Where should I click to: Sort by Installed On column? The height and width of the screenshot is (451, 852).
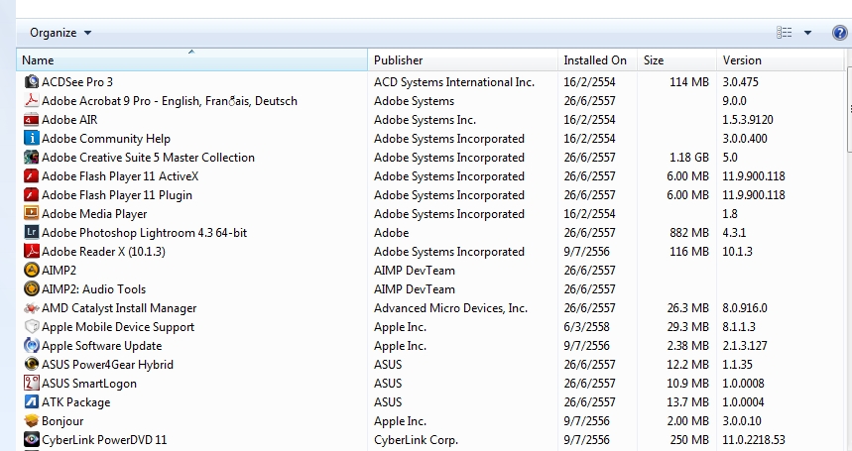coord(598,60)
